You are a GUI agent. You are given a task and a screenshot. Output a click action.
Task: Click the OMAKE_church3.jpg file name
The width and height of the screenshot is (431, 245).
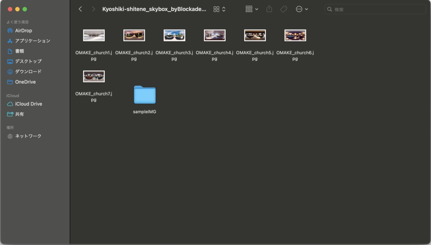pos(174,56)
